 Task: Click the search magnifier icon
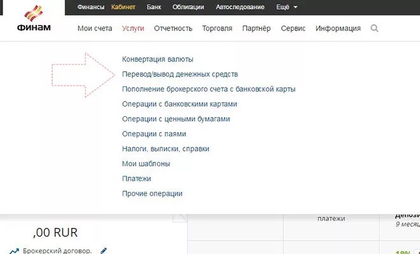(x=374, y=28)
